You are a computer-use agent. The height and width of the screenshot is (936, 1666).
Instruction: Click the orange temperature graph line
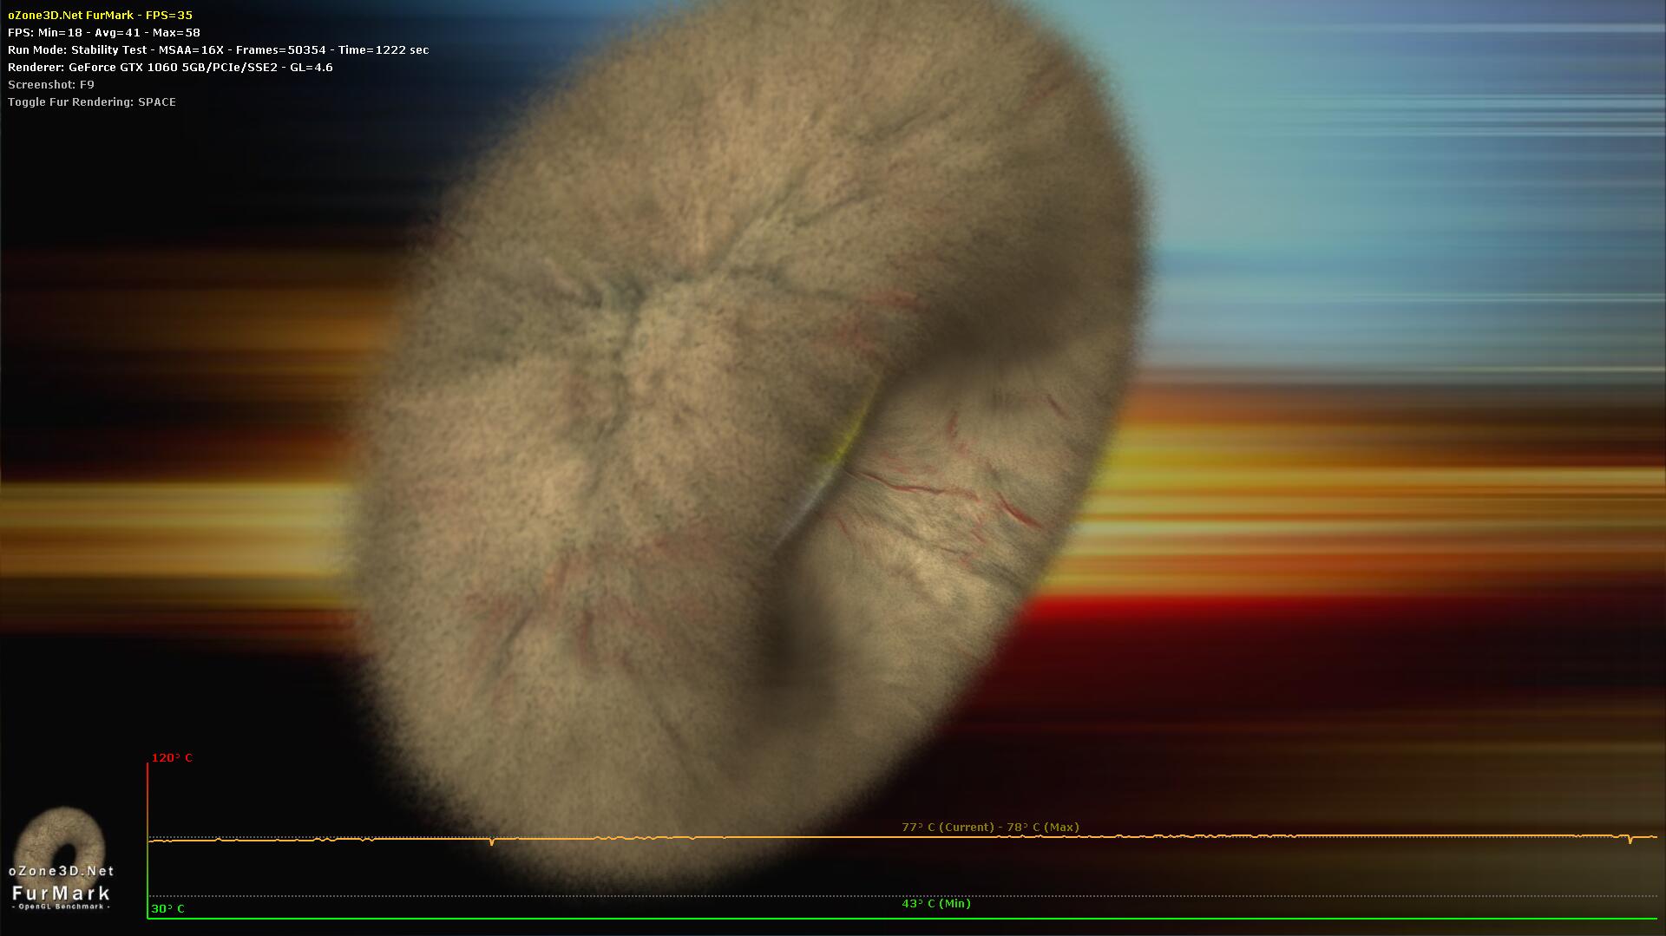tap(902, 838)
